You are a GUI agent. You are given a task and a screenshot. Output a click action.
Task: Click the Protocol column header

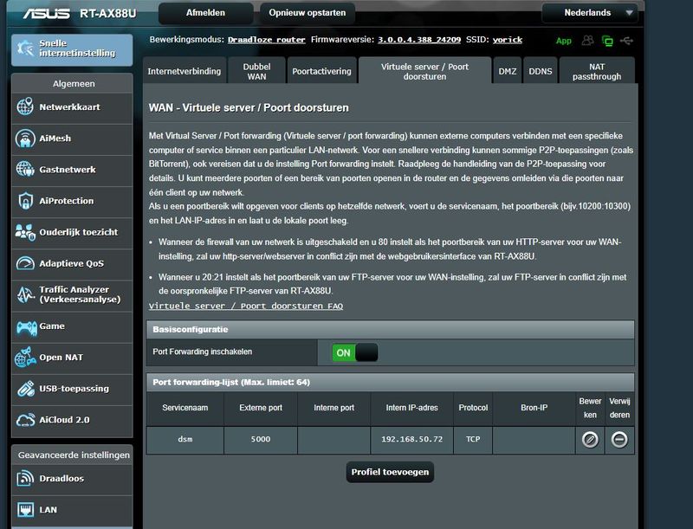(x=473, y=408)
